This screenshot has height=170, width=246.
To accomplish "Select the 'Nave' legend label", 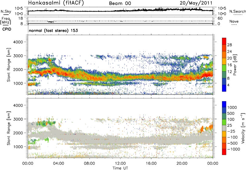I will pyautogui.click(x=234, y=21).
